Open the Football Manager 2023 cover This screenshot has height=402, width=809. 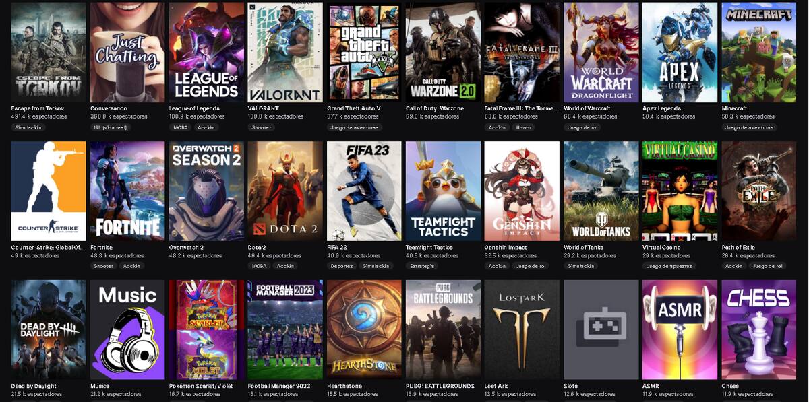[x=285, y=331]
